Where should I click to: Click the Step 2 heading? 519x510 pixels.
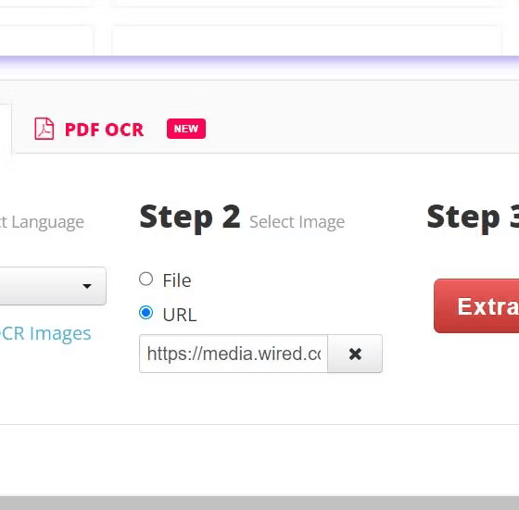(x=190, y=218)
